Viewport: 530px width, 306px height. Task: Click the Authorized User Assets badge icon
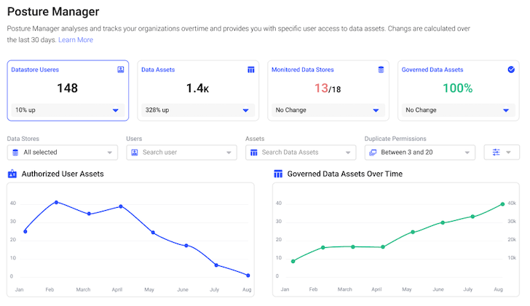pos(12,174)
